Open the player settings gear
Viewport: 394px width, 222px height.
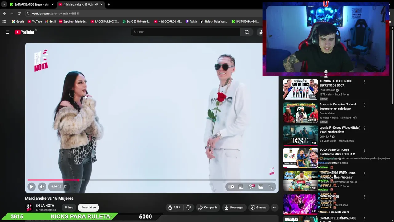click(x=251, y=187)
